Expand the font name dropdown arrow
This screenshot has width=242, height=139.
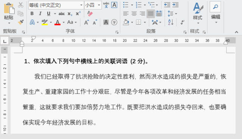pos(81,5)
